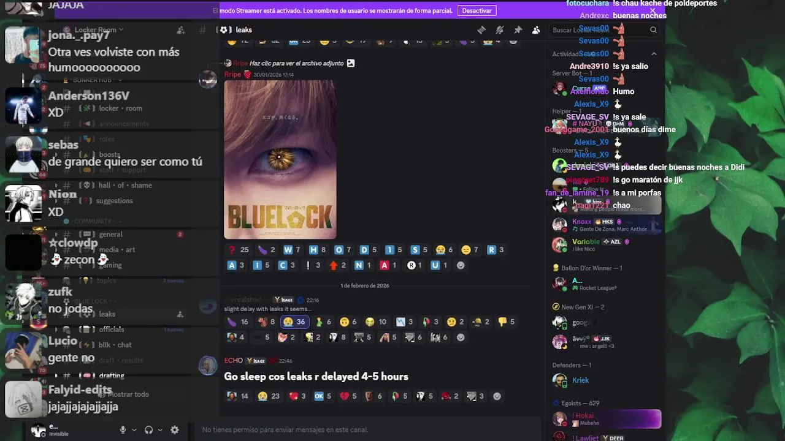Viewport: 785px width, 441px height.
Task: Click the sparkling heart reaction with 3
Action: coord(297,396)
